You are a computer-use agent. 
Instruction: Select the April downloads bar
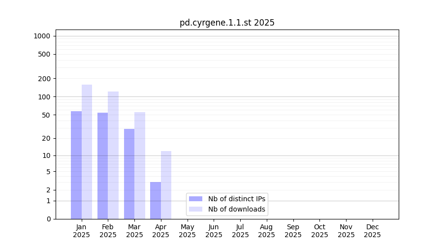166,185
